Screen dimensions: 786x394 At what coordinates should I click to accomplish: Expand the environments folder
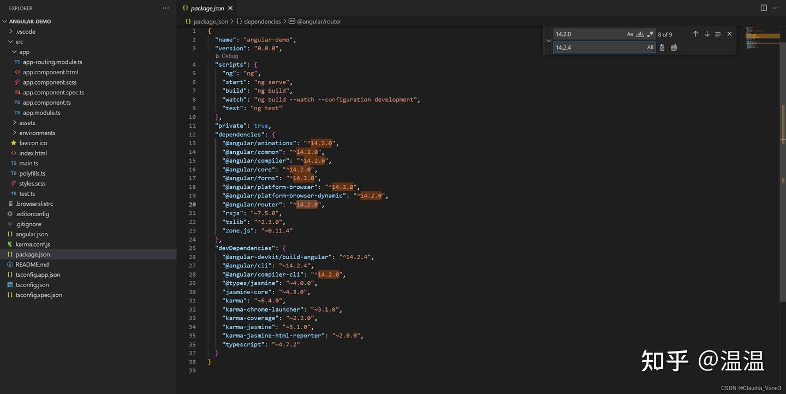tap(88, 133)
